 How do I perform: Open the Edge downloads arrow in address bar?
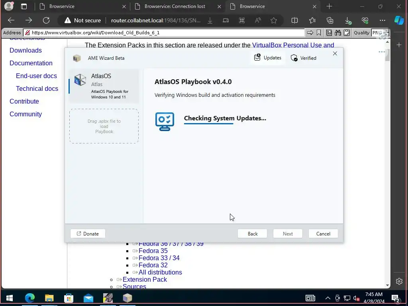[x=210, y=20]
